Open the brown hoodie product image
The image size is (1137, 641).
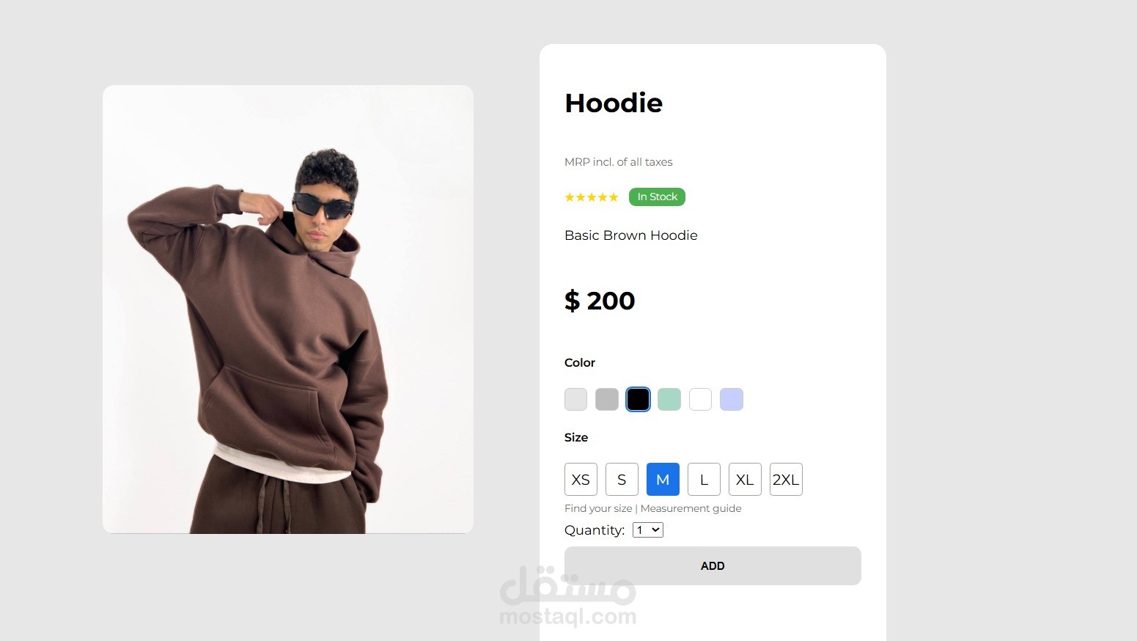point(288,309)
